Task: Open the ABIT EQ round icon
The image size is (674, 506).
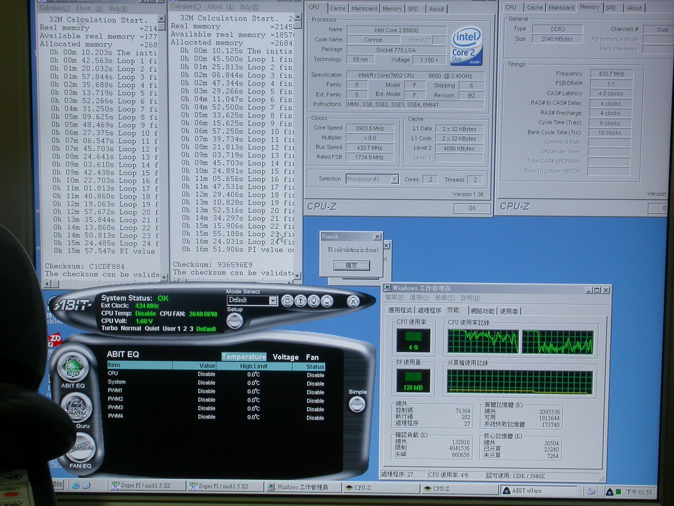Action: click(x=72, y=366)
